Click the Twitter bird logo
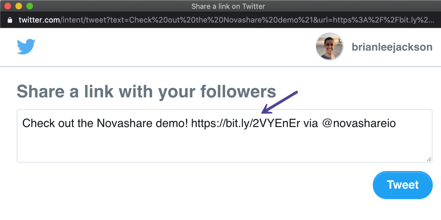Image resolution: width=441 pixels, height=220 pixels. click(26, 46)
